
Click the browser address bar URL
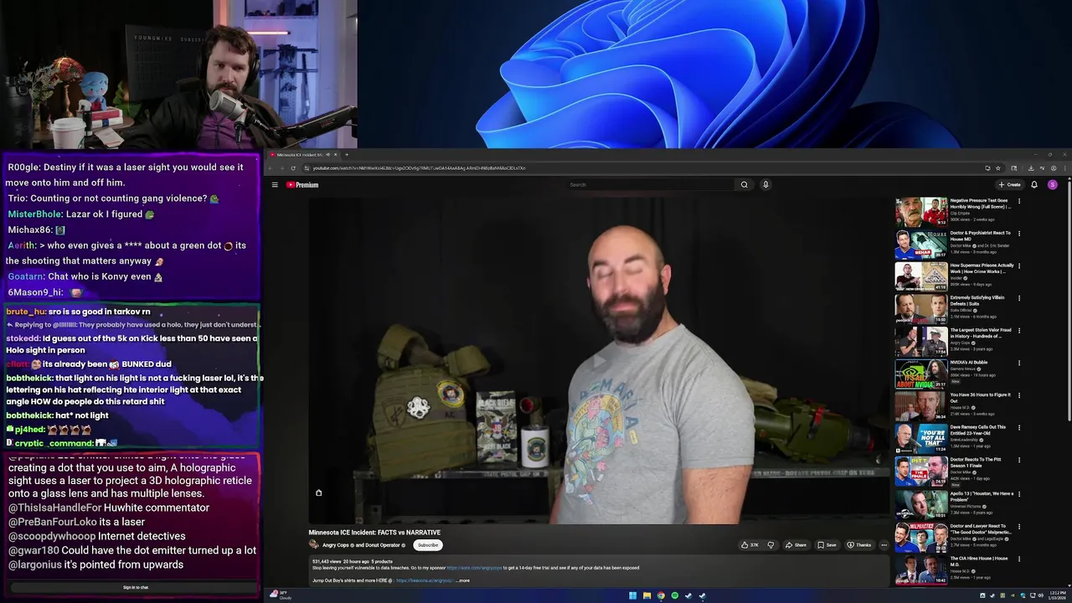(419, 168)
